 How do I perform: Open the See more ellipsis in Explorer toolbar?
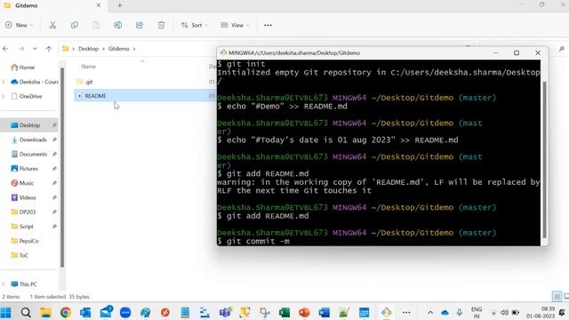pos(268,25)
